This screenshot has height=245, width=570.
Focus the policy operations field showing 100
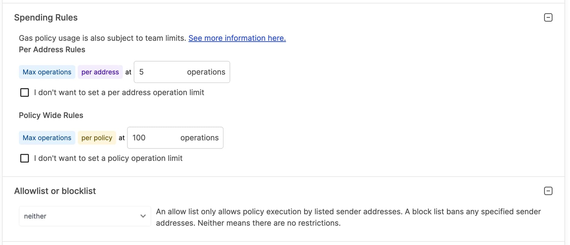point(154,138)
